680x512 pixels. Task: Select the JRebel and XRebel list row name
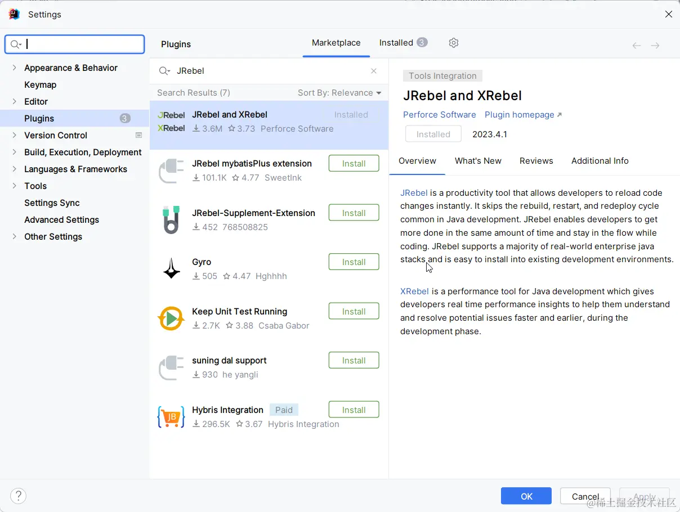point(230,115)
